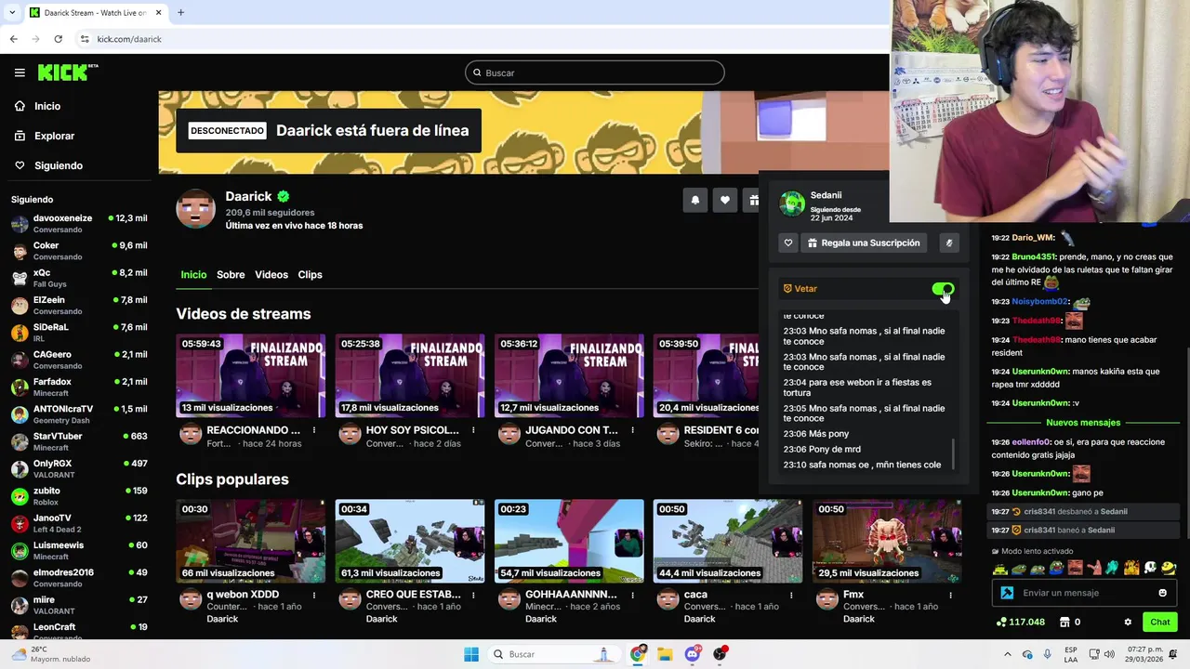Click Daarick's Minecraft-head profile avatar
The image size is (1190, 669).
[x=196, y=209]
